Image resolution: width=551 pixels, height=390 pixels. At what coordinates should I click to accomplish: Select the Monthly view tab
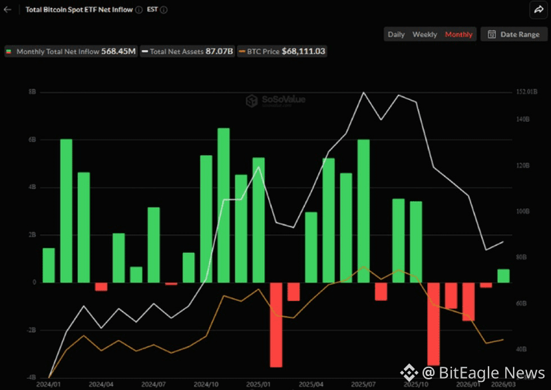pyautogui.click(x=459, y=35)
